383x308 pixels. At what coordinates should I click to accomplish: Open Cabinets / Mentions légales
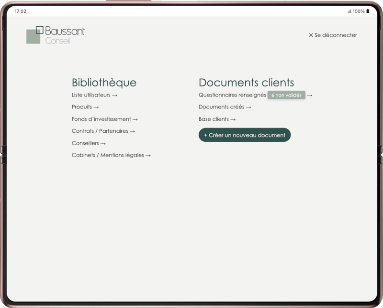tap(110, 155)
